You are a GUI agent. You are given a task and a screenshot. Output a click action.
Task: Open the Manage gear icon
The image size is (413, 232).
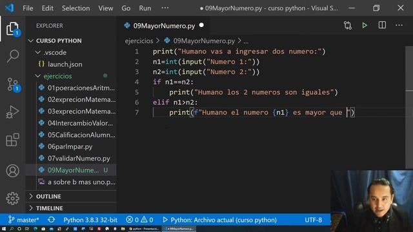point(12,198)
